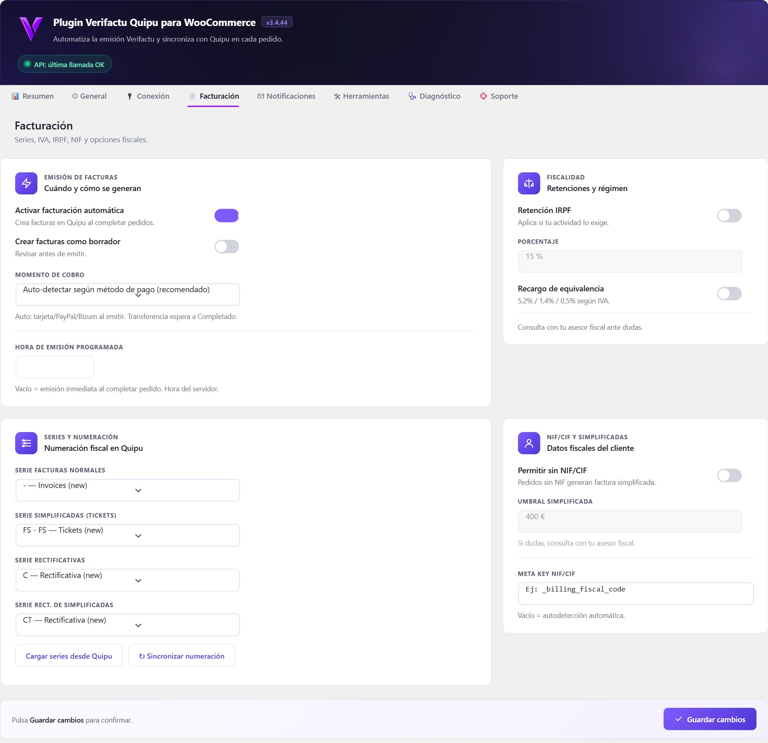This screenshot has height=743, width=768.
Task: Click the stethoscope Diagnóstico icon
Action: coord(412,96)
